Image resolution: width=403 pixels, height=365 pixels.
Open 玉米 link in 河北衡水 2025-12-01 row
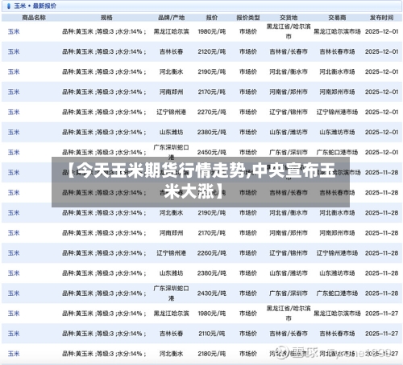click(14, 72)
